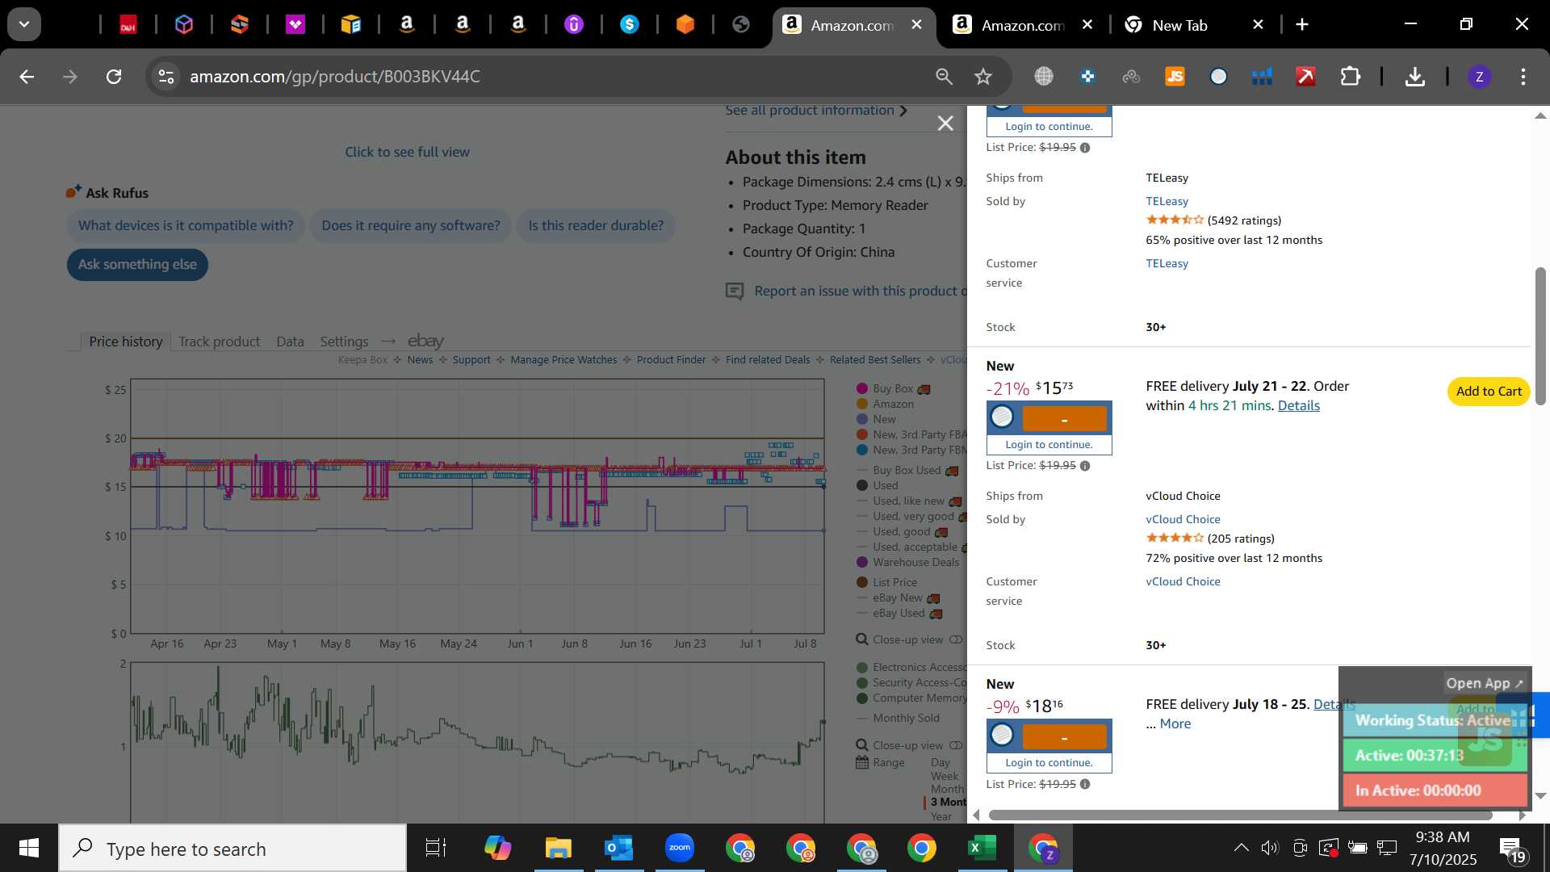The width and height of the screenshot is (1550, 872).
Task: Open the vCloud Choice seller link under Sold by
Action: pos(1183,520)
